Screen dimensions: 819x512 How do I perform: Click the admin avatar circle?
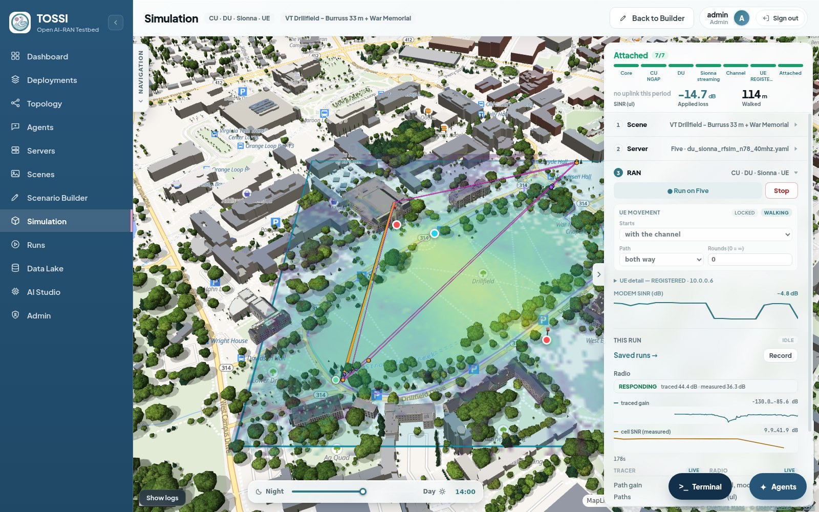[742, 18]
